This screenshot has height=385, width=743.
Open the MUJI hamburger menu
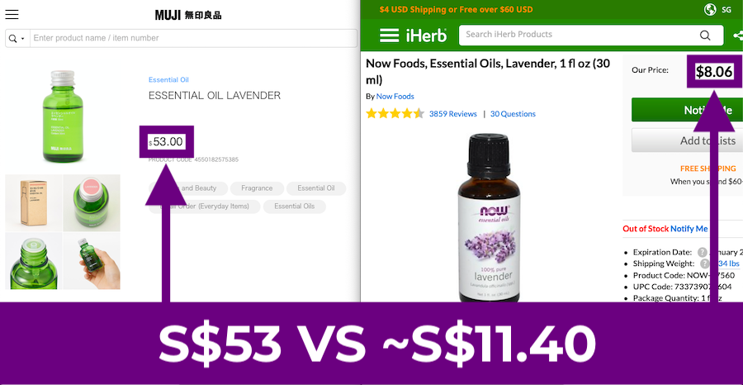(x=12, y=14)
